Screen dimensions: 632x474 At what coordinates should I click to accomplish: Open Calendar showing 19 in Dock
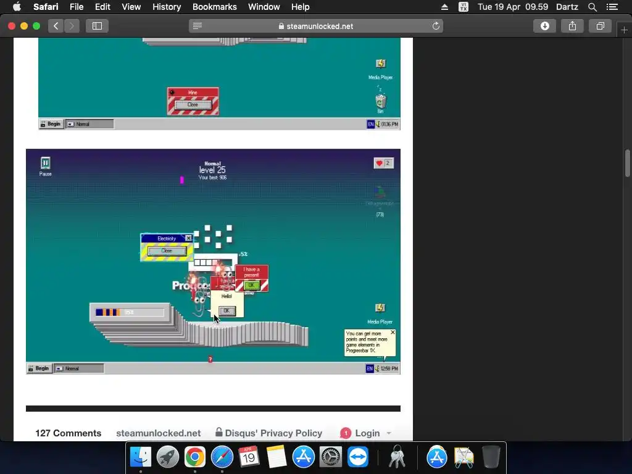click(x=249, y=457)
